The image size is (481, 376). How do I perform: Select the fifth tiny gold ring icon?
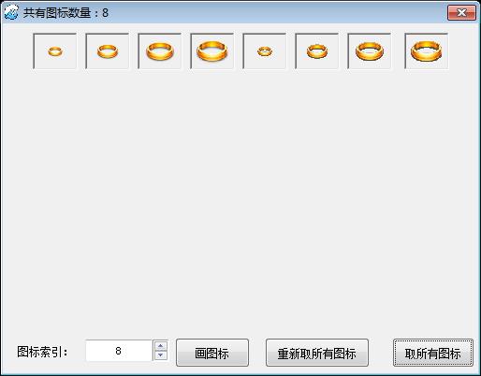265,51
